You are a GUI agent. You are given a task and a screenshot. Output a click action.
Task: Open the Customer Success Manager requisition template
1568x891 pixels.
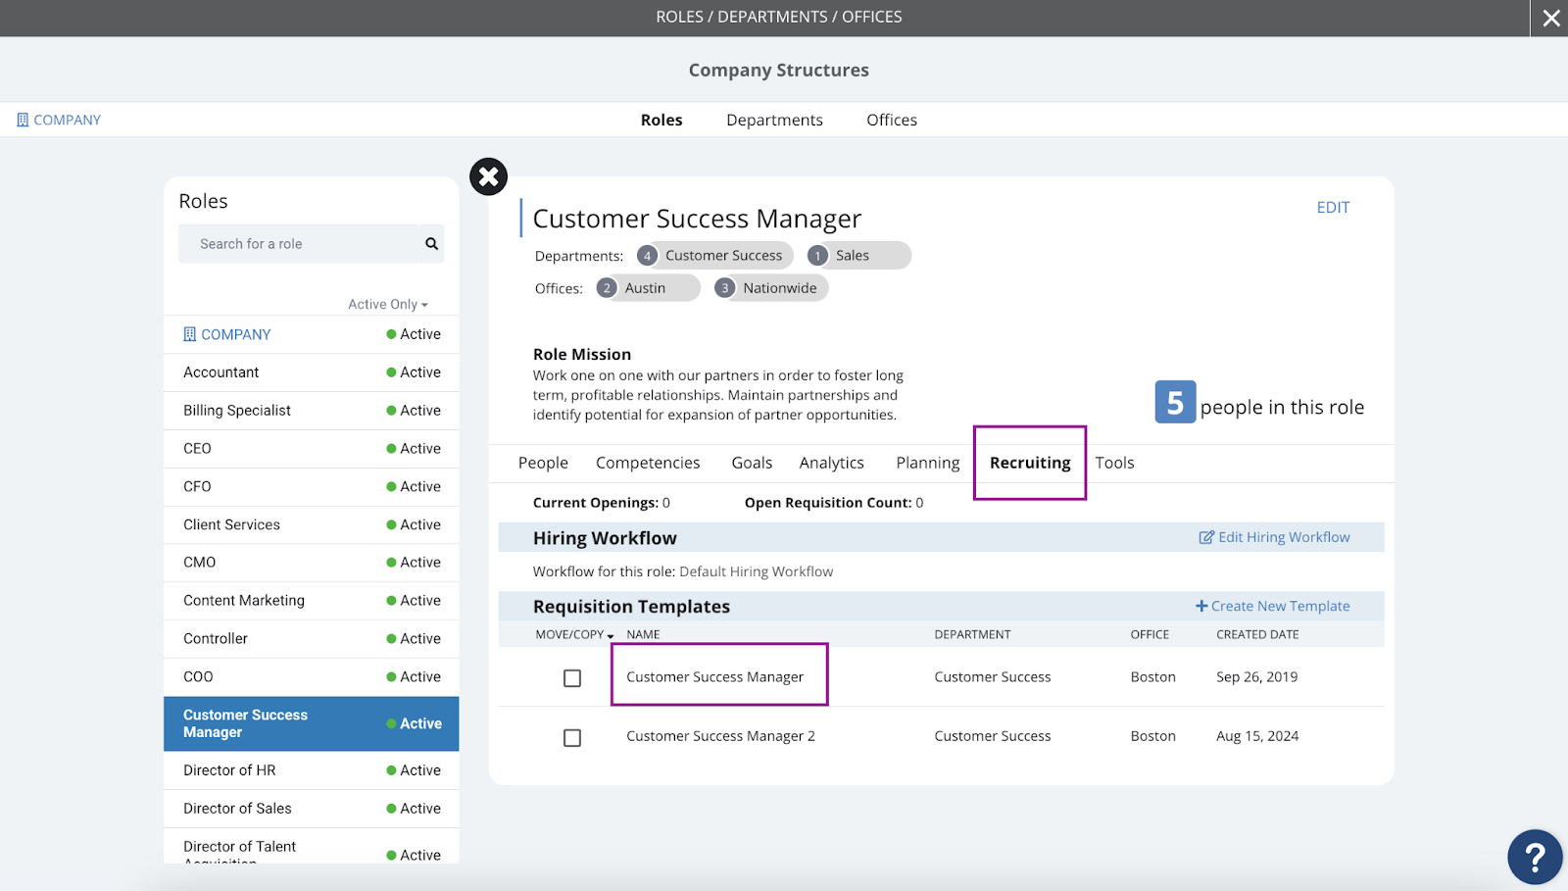714,677
